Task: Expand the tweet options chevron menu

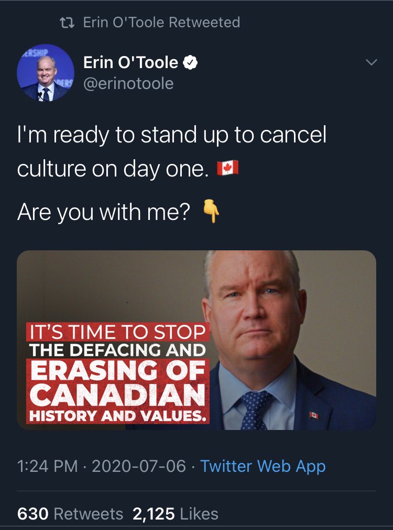Action: tap(372, 62)
